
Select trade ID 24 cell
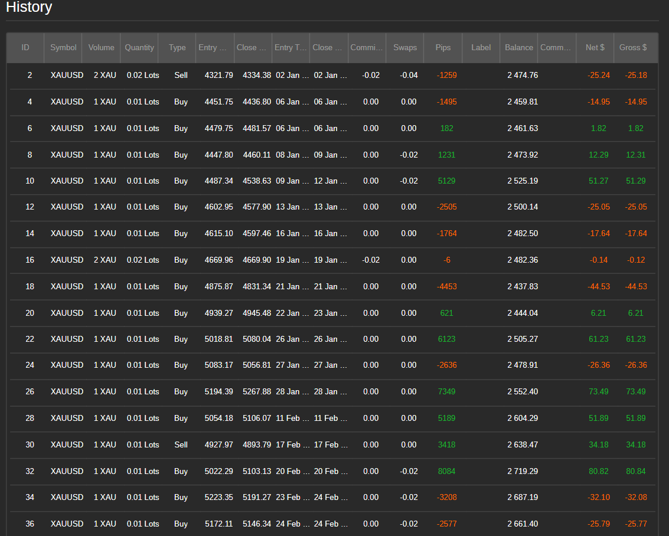click(30, 365)
